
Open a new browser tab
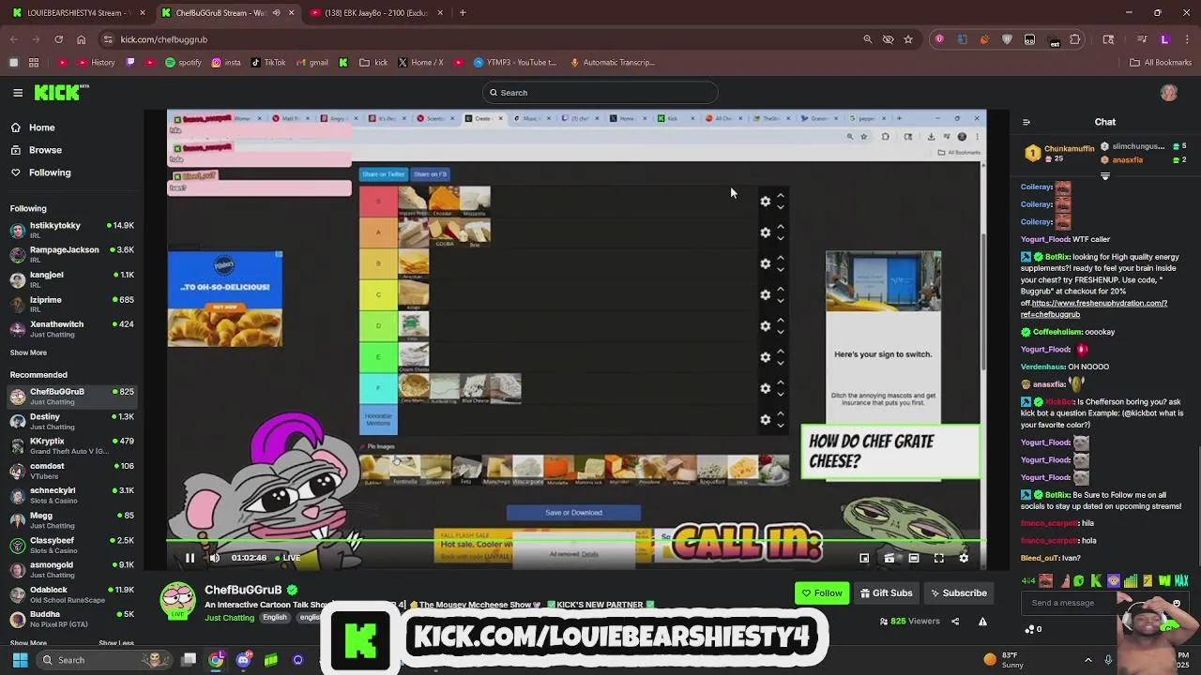tap(463, 12)
